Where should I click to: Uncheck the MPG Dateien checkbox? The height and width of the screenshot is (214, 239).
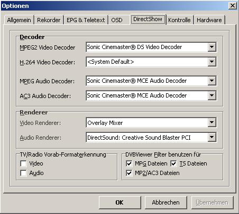(x=129, y=163)
